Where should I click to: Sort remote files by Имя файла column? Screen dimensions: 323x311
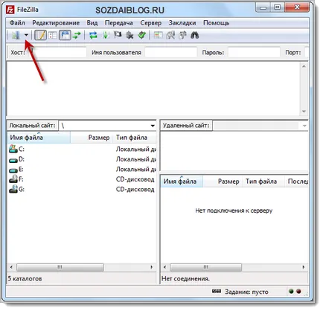[x=182, y=182]
